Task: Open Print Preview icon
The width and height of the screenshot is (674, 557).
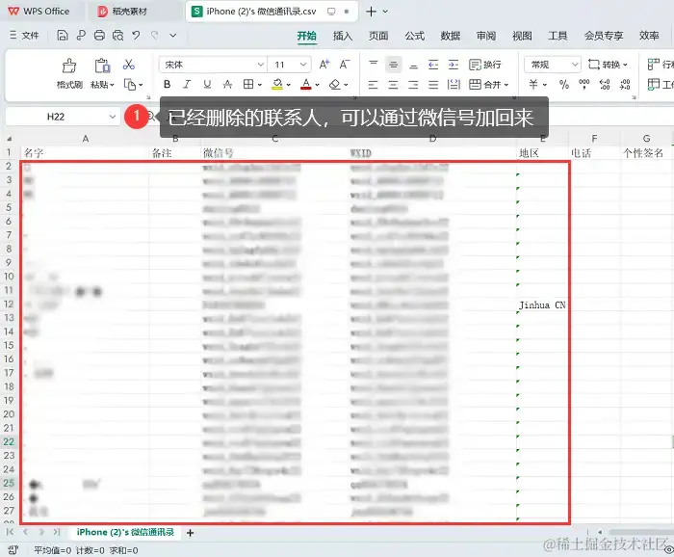Action: 117,36
